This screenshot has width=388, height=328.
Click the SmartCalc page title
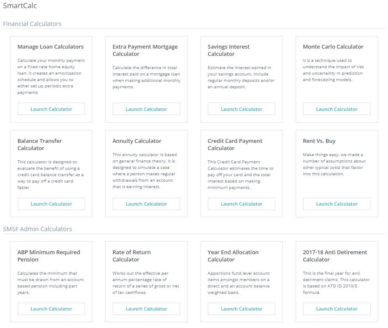pos(20,6)
